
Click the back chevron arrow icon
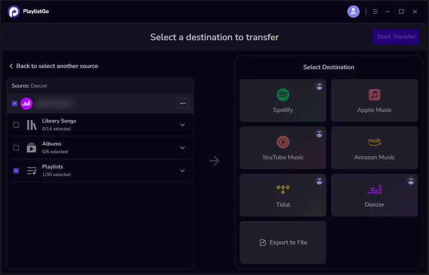(11, 66)
